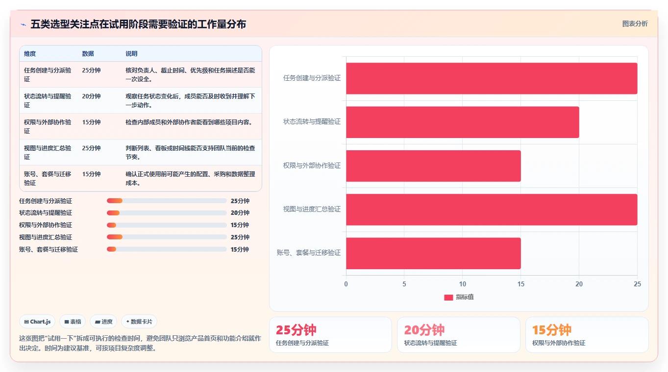The image size is (668, 372).
Task: Click the x-axis tick label 20
Action: [x=579, y=284]
